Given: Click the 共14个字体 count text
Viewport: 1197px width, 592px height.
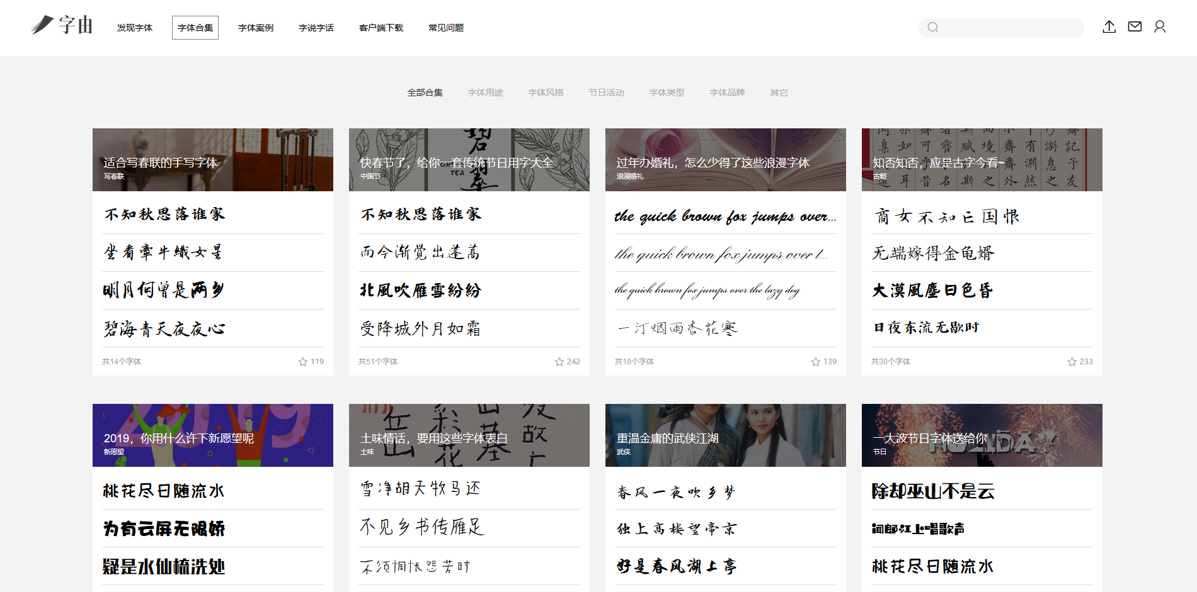Looking at the screenshot, I should point(122,362).
